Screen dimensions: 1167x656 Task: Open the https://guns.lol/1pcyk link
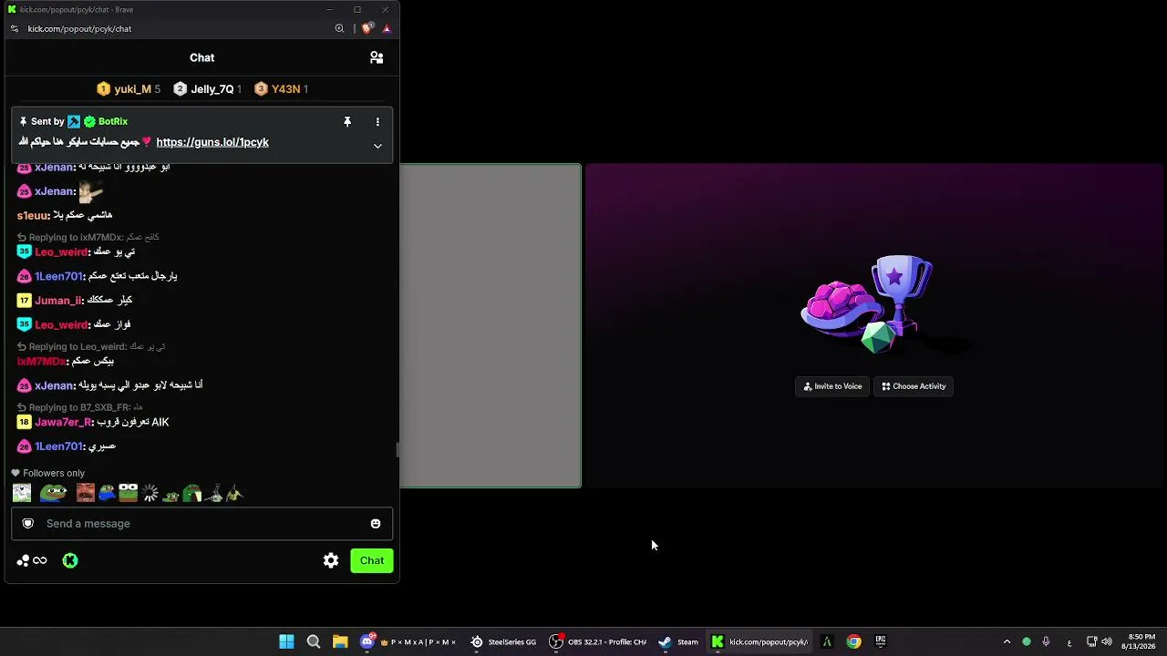pyautogui.click(x=212, y=142)
